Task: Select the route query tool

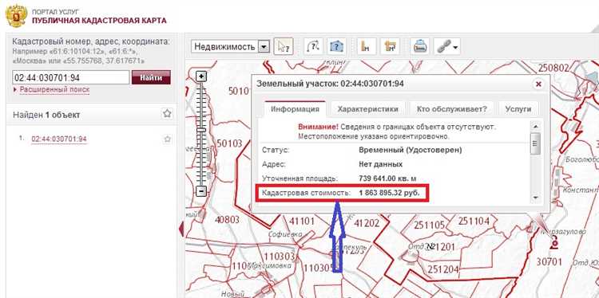Action: [313, 47]
